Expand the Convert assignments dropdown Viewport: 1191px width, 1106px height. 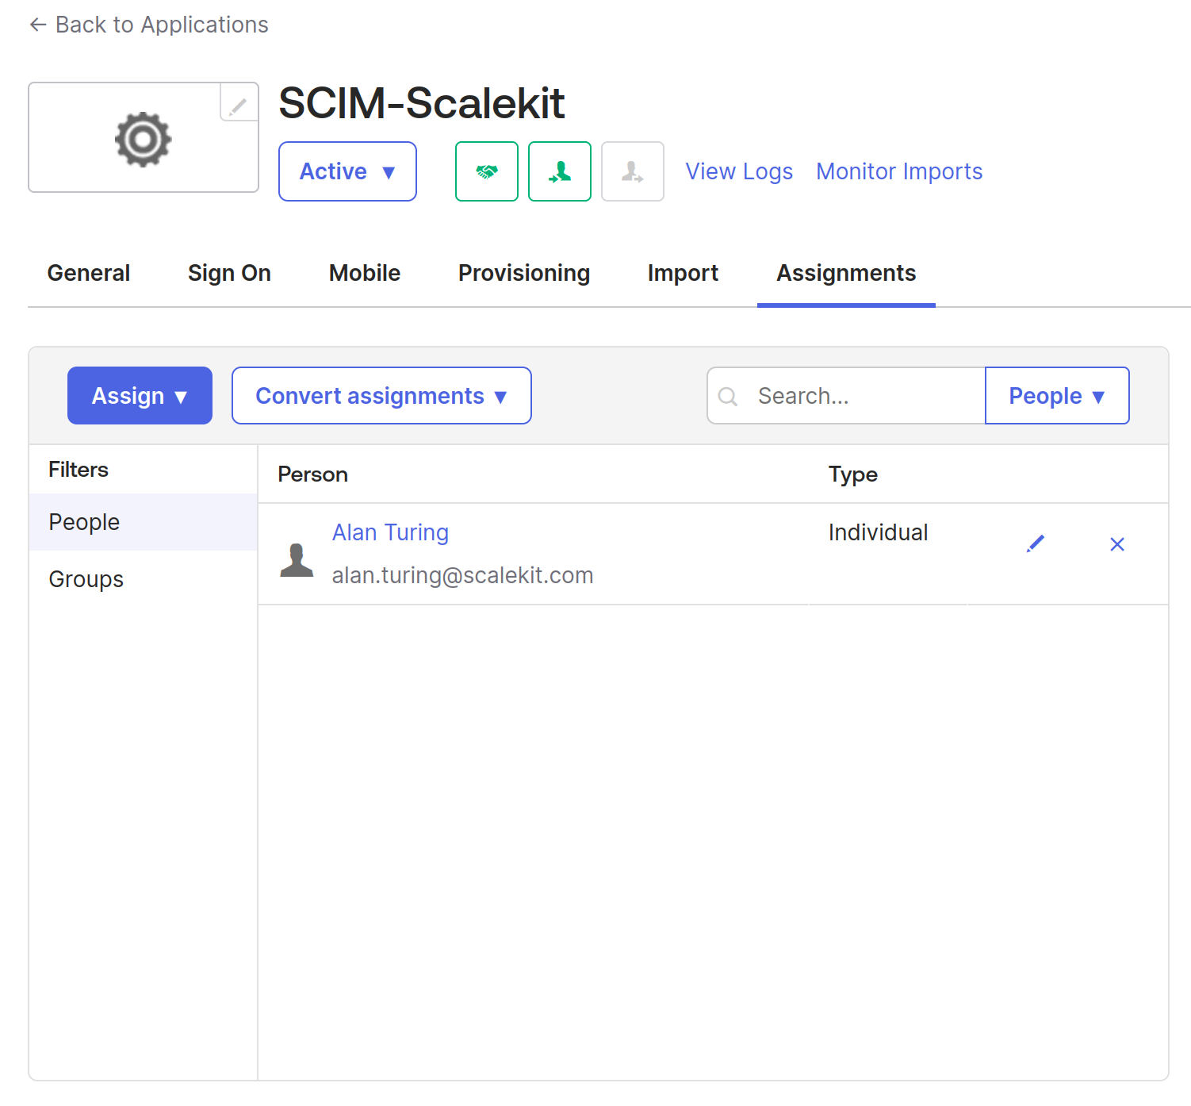click(381, 395)
